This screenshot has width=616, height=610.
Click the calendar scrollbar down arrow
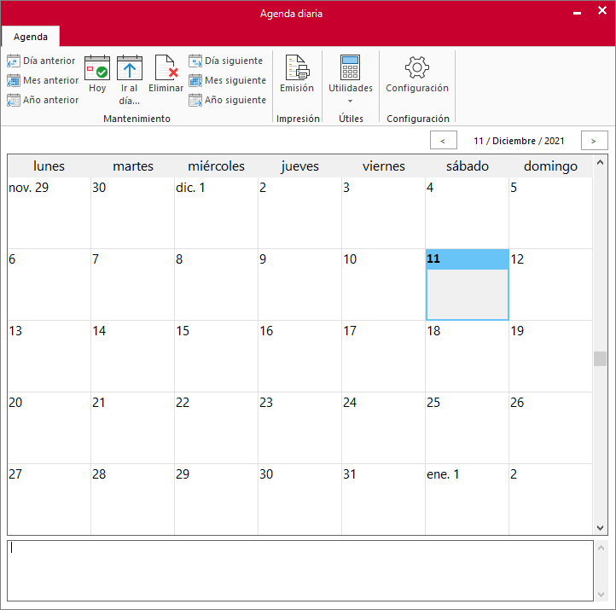click(x=601, y=527)
